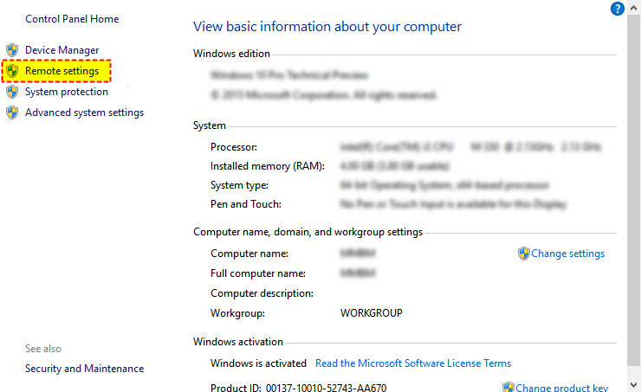Open Change product key link

tap(561, 387)
